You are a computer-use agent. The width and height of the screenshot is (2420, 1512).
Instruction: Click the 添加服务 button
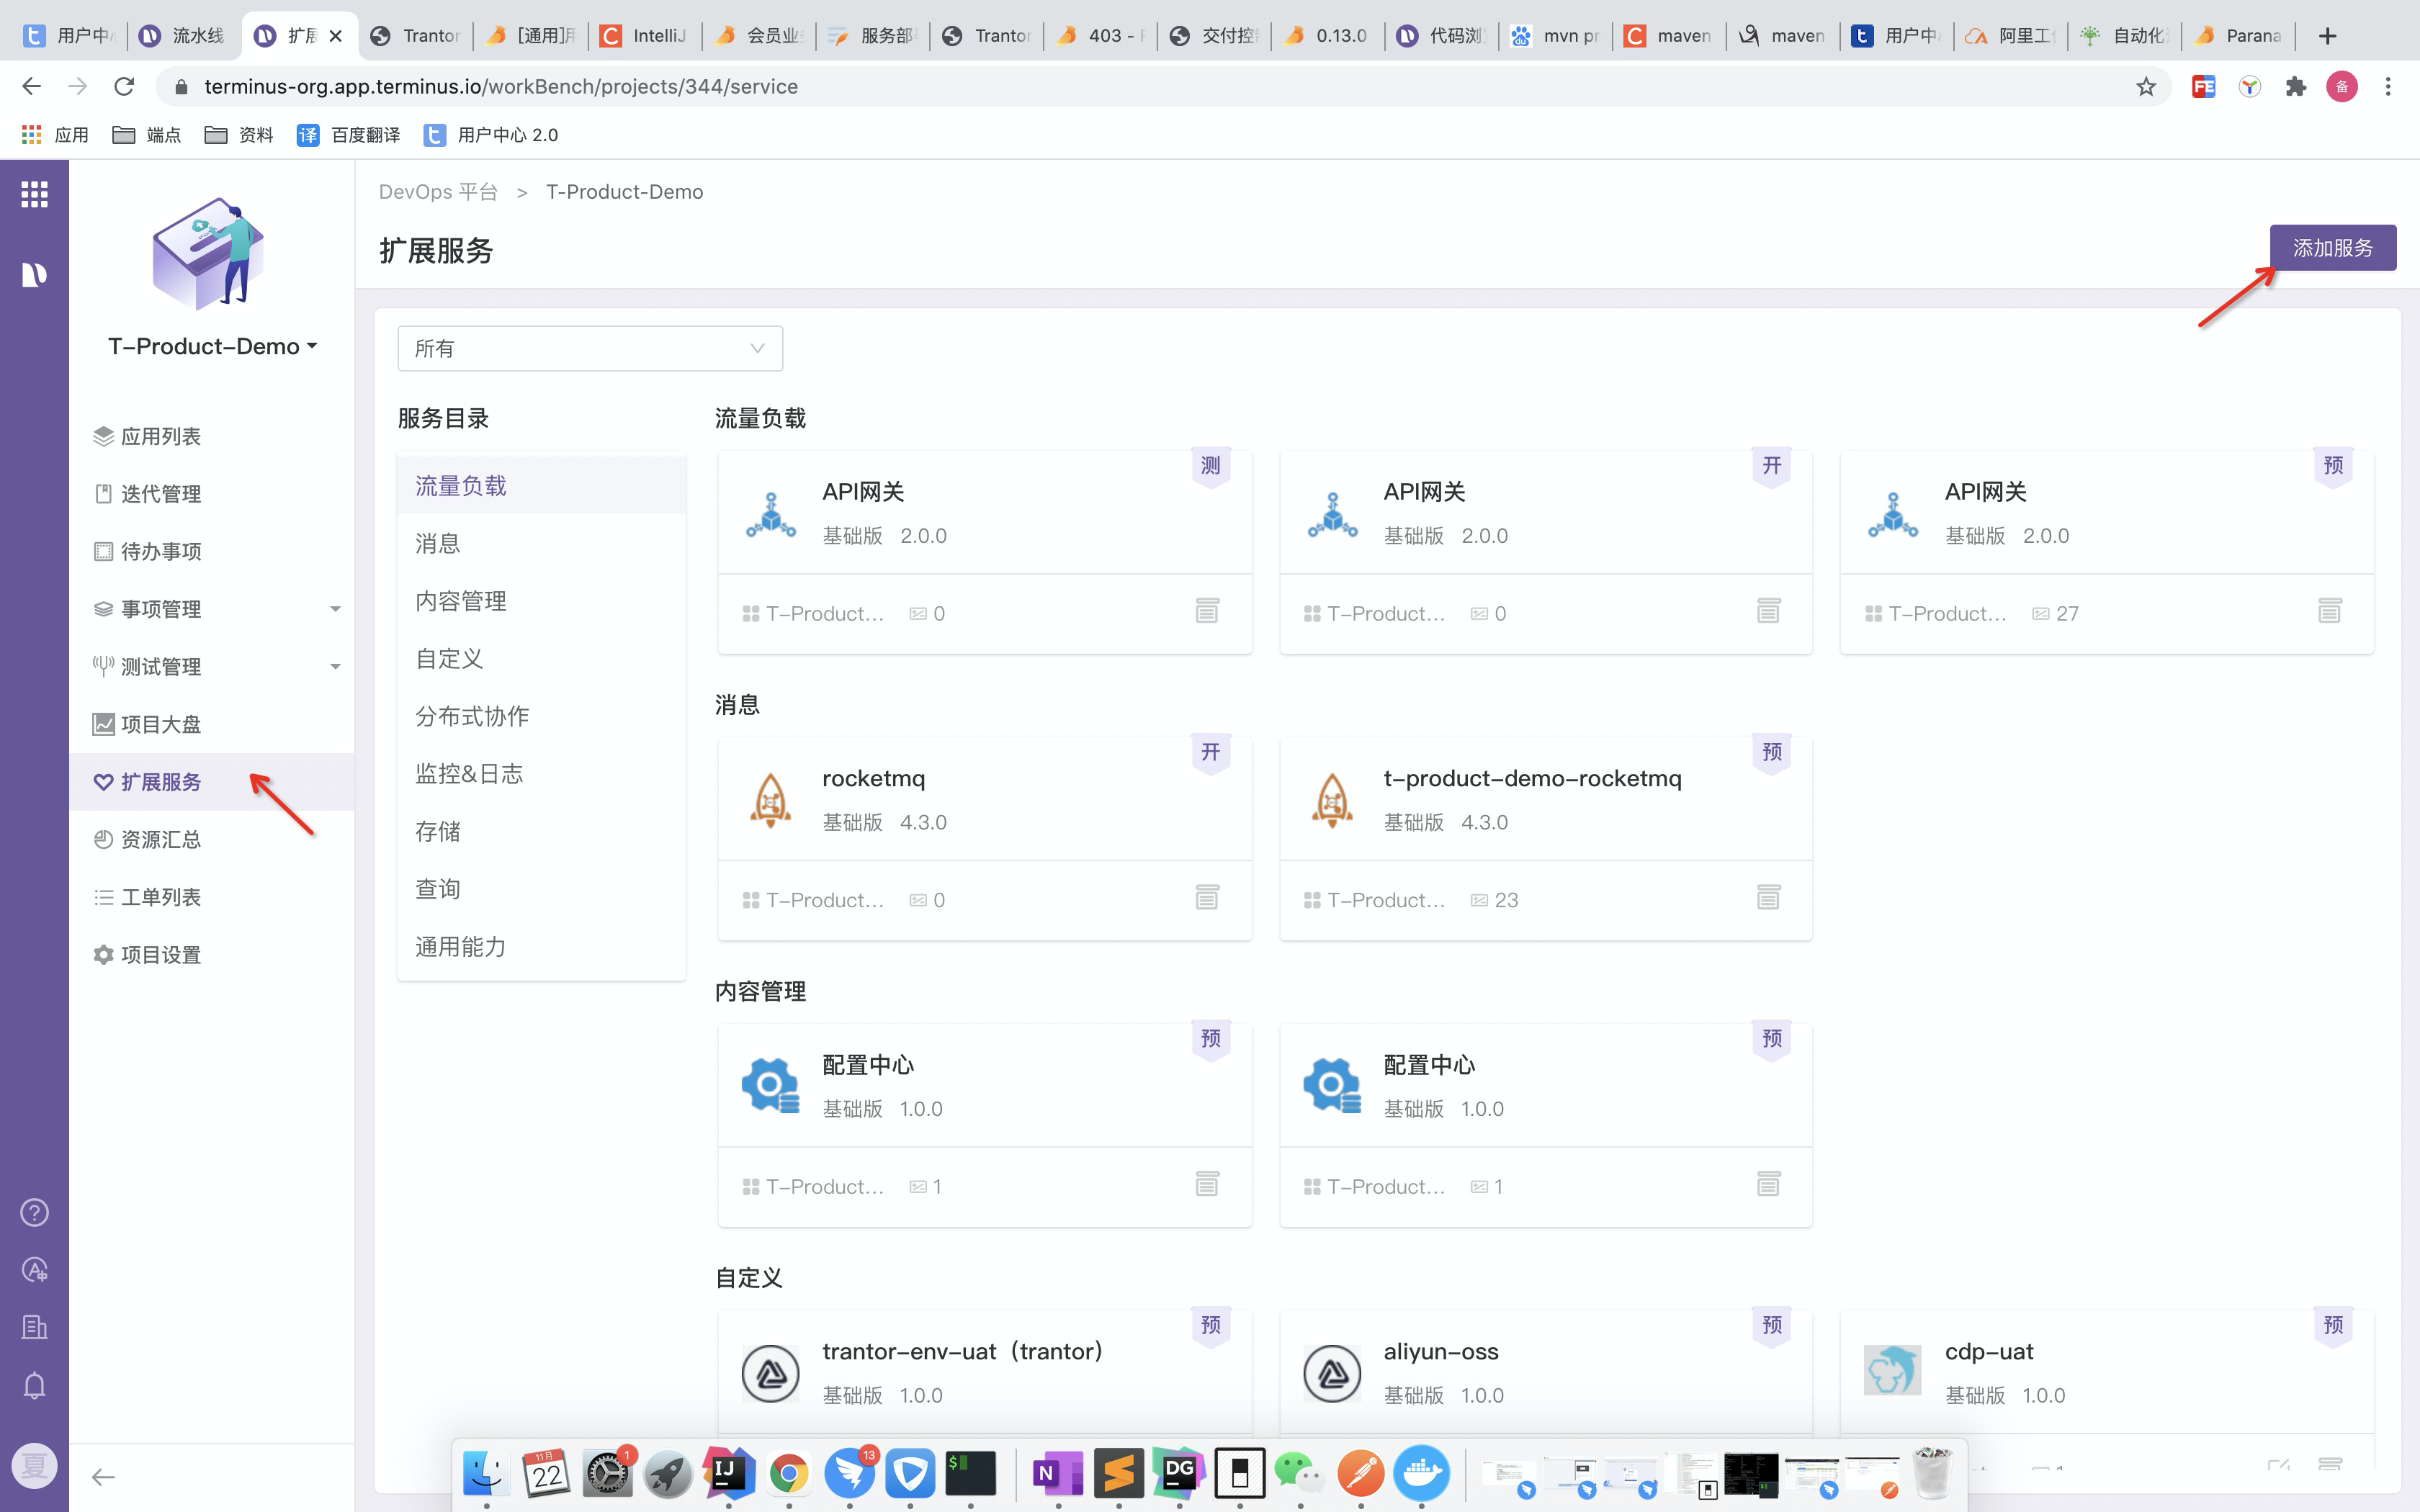pyautogui.click(x=2332, y=248)
